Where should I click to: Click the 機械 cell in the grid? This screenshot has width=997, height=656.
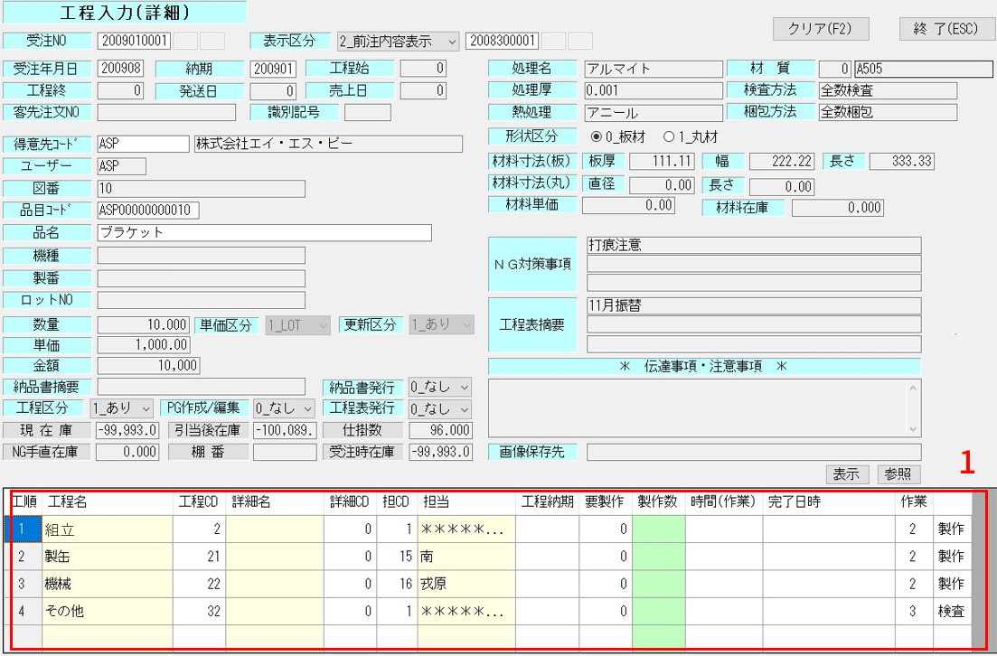[108, 584]
